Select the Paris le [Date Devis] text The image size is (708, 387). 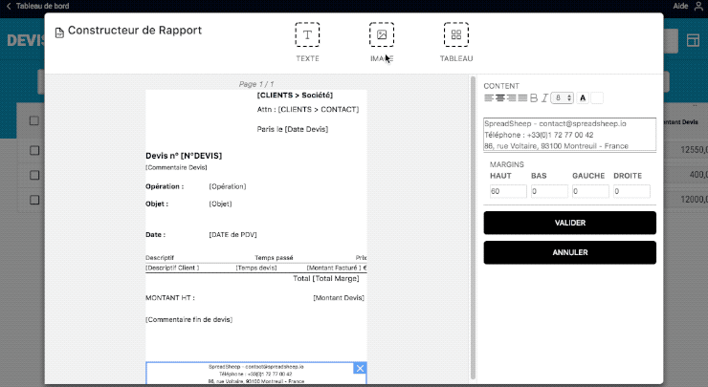[293, 129]
